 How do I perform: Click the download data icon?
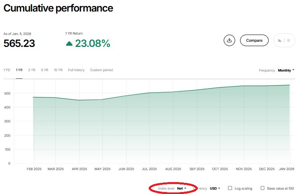229,40
